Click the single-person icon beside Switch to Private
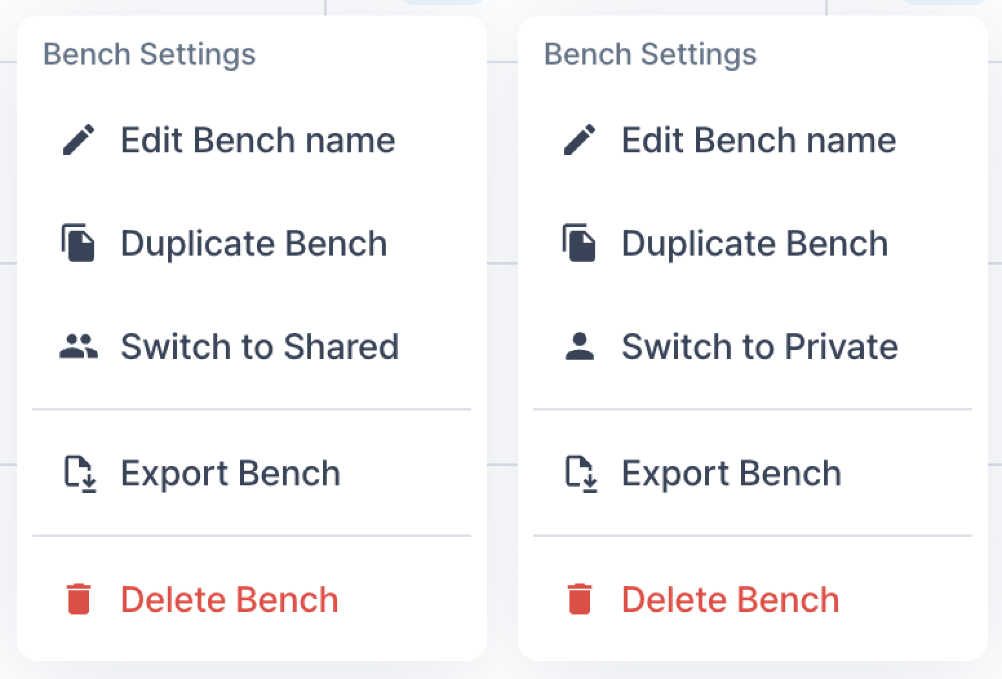 580,347
